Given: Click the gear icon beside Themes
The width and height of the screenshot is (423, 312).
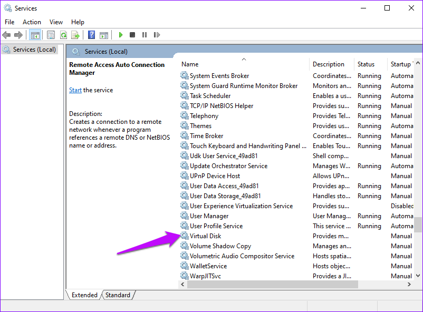Looking at the screenshot, I should pos(184,125).
